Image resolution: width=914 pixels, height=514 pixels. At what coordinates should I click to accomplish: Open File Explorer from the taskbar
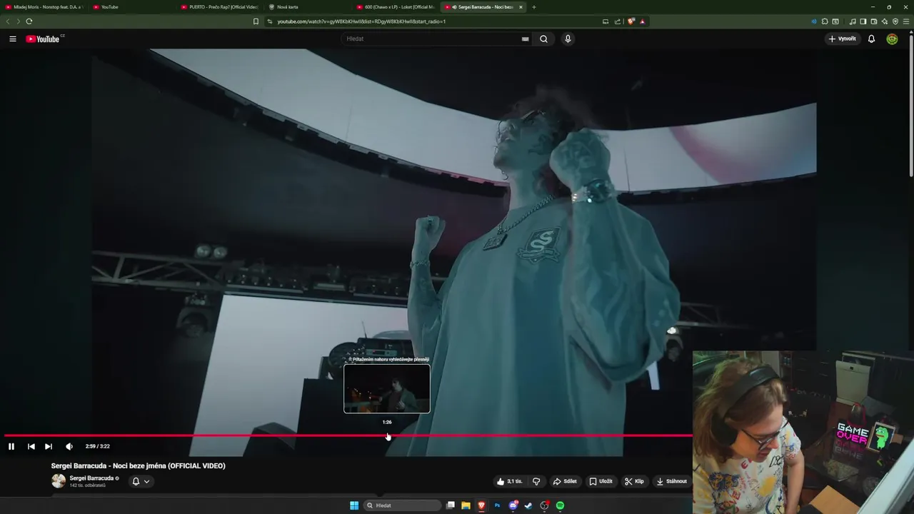click(466, 505)
